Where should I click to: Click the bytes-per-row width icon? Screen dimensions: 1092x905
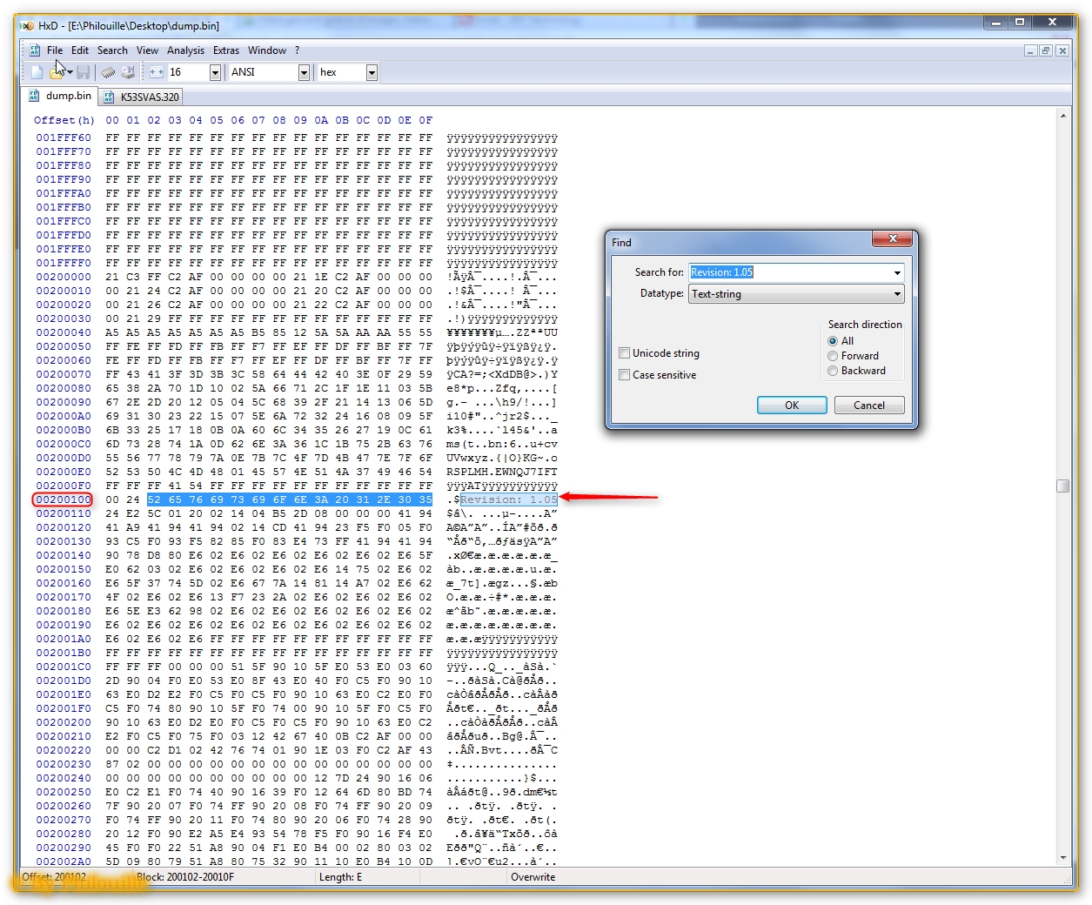(157, 72)
